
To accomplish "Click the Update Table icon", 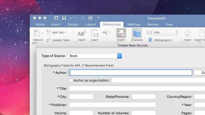I will tap(49, 40).
